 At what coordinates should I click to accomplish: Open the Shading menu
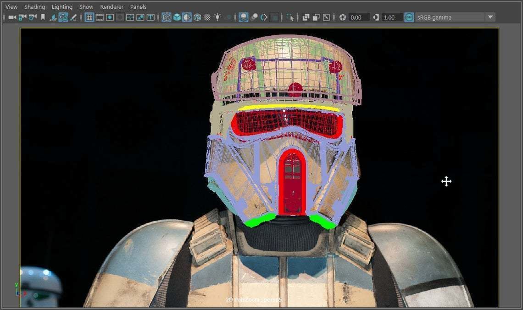pos(34,7)
